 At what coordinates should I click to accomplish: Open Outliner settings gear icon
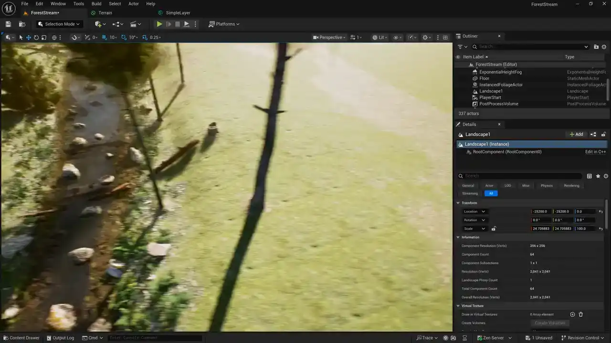(x=604, y=47)
